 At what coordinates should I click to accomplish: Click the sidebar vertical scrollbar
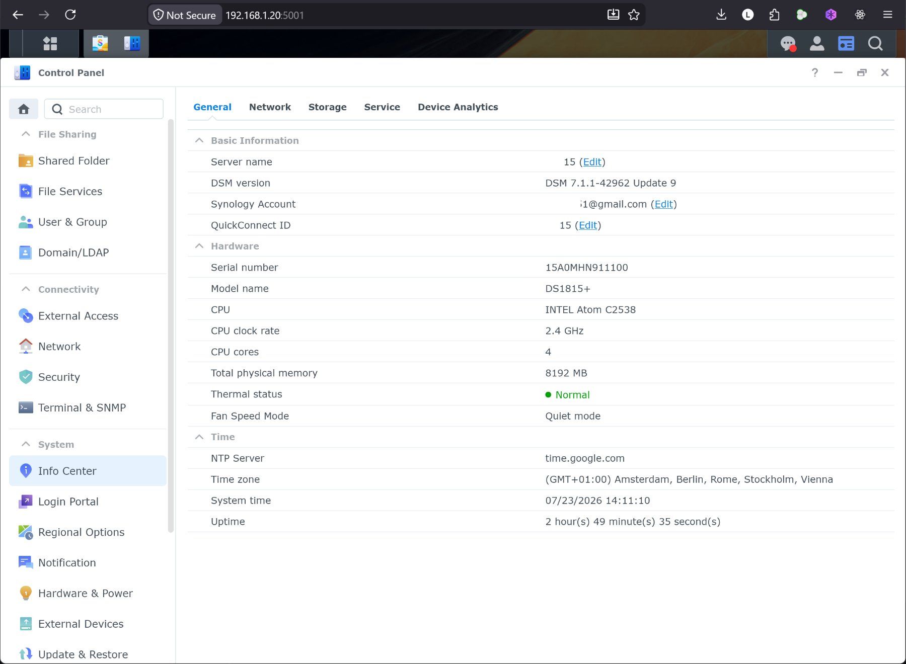coord(171,326)
